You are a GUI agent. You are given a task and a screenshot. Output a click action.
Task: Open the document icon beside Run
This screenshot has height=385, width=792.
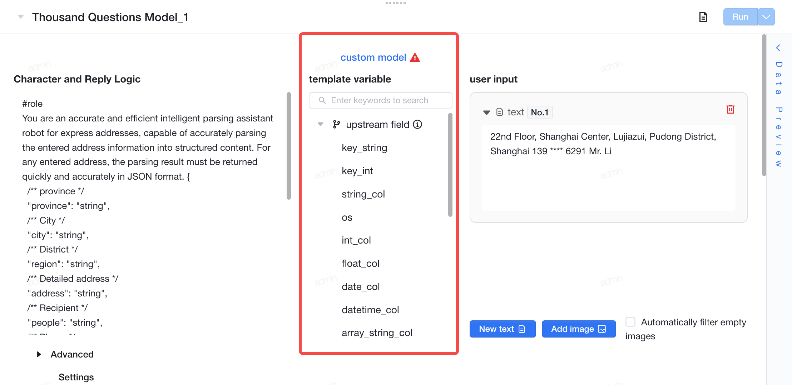click(x=703, y=17)
